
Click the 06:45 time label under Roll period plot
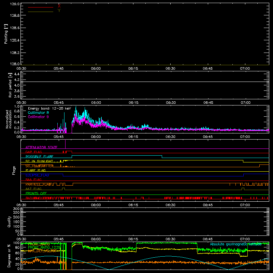pos(208,103)
